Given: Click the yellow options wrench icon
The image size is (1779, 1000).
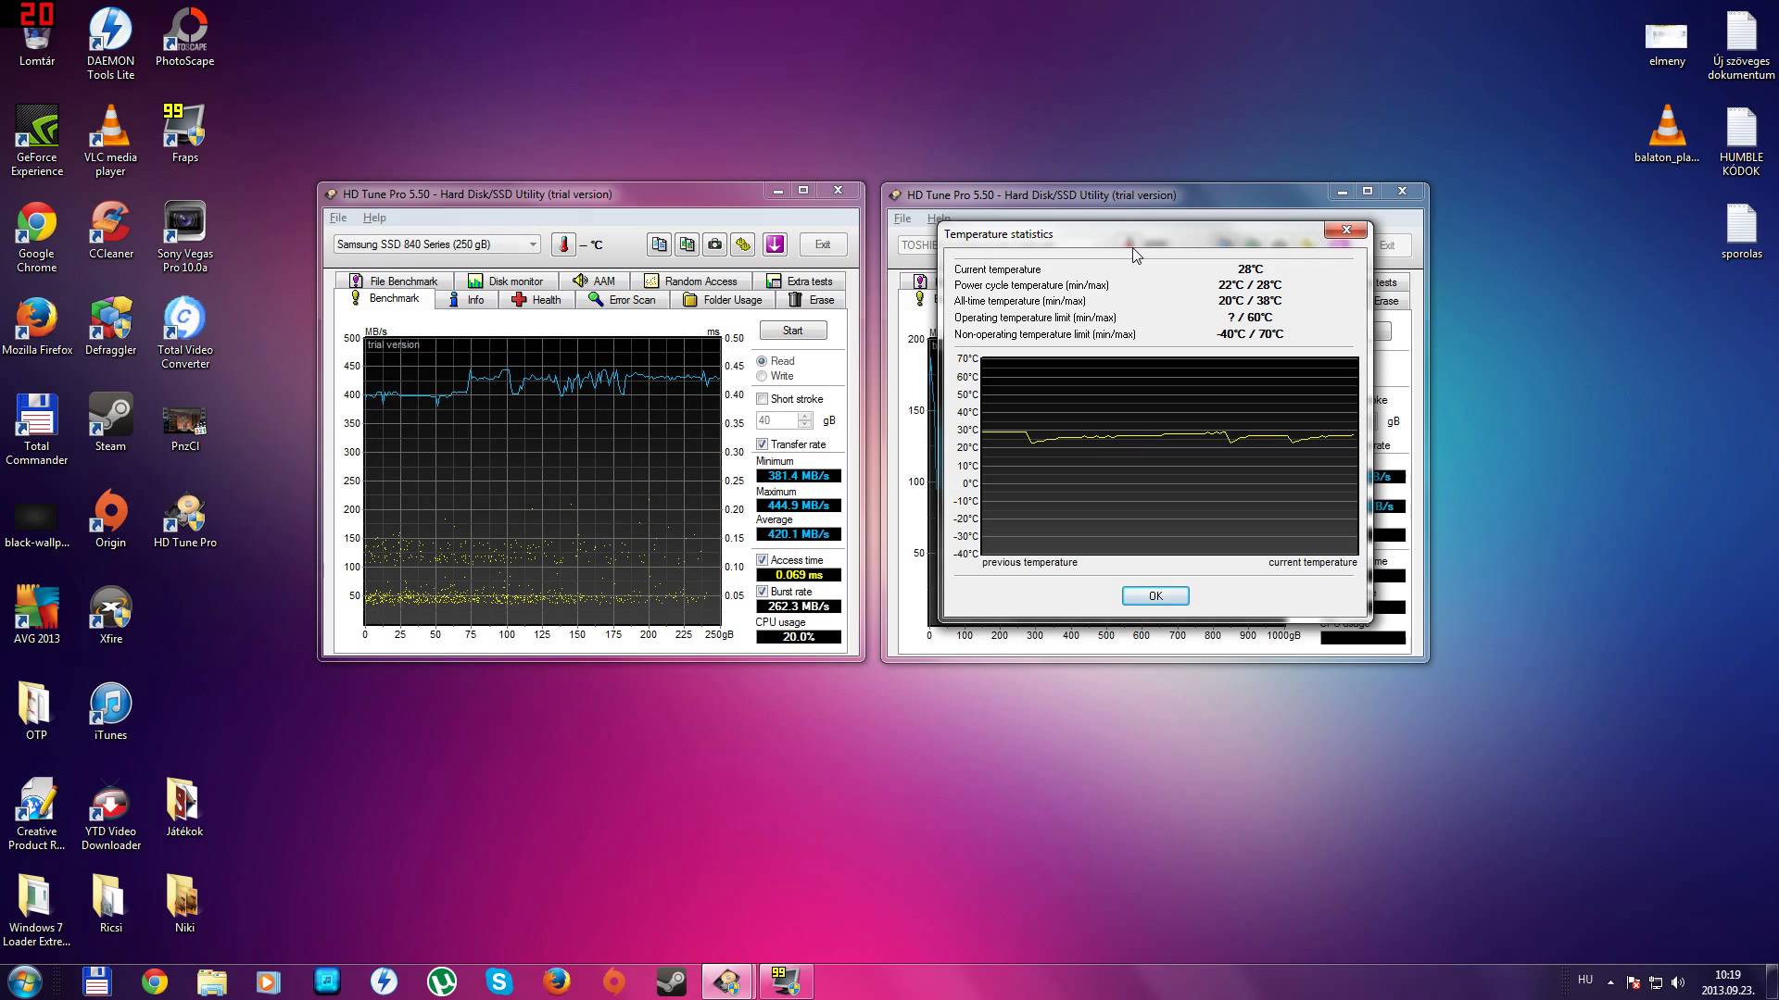Looking at the screenshot, I should pyautogui.click(x=742, y=244).
